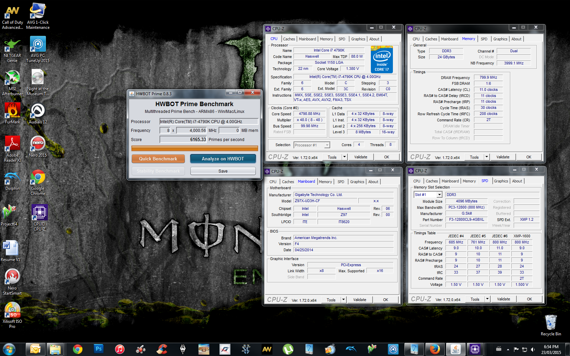Launch MSI Afterburner desktop icon
This screenshot has height=356, width=570.
[x=12, y=83]
